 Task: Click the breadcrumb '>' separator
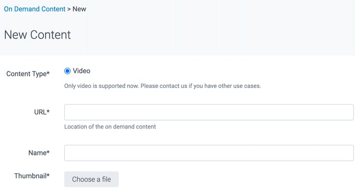coord(69,9)
